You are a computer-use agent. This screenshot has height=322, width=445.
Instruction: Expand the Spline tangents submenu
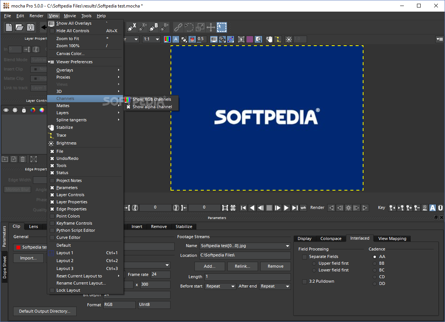85,120
